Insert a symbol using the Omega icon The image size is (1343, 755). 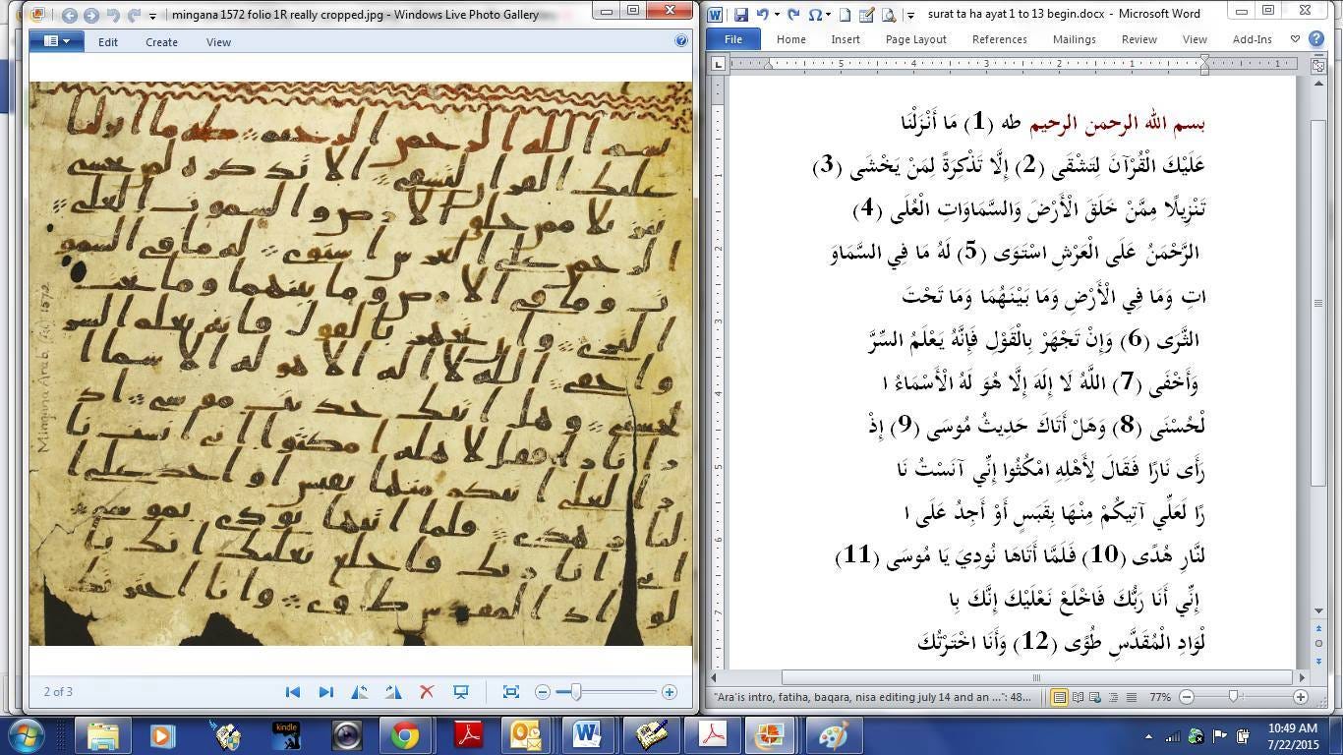(x=816, y=15)
